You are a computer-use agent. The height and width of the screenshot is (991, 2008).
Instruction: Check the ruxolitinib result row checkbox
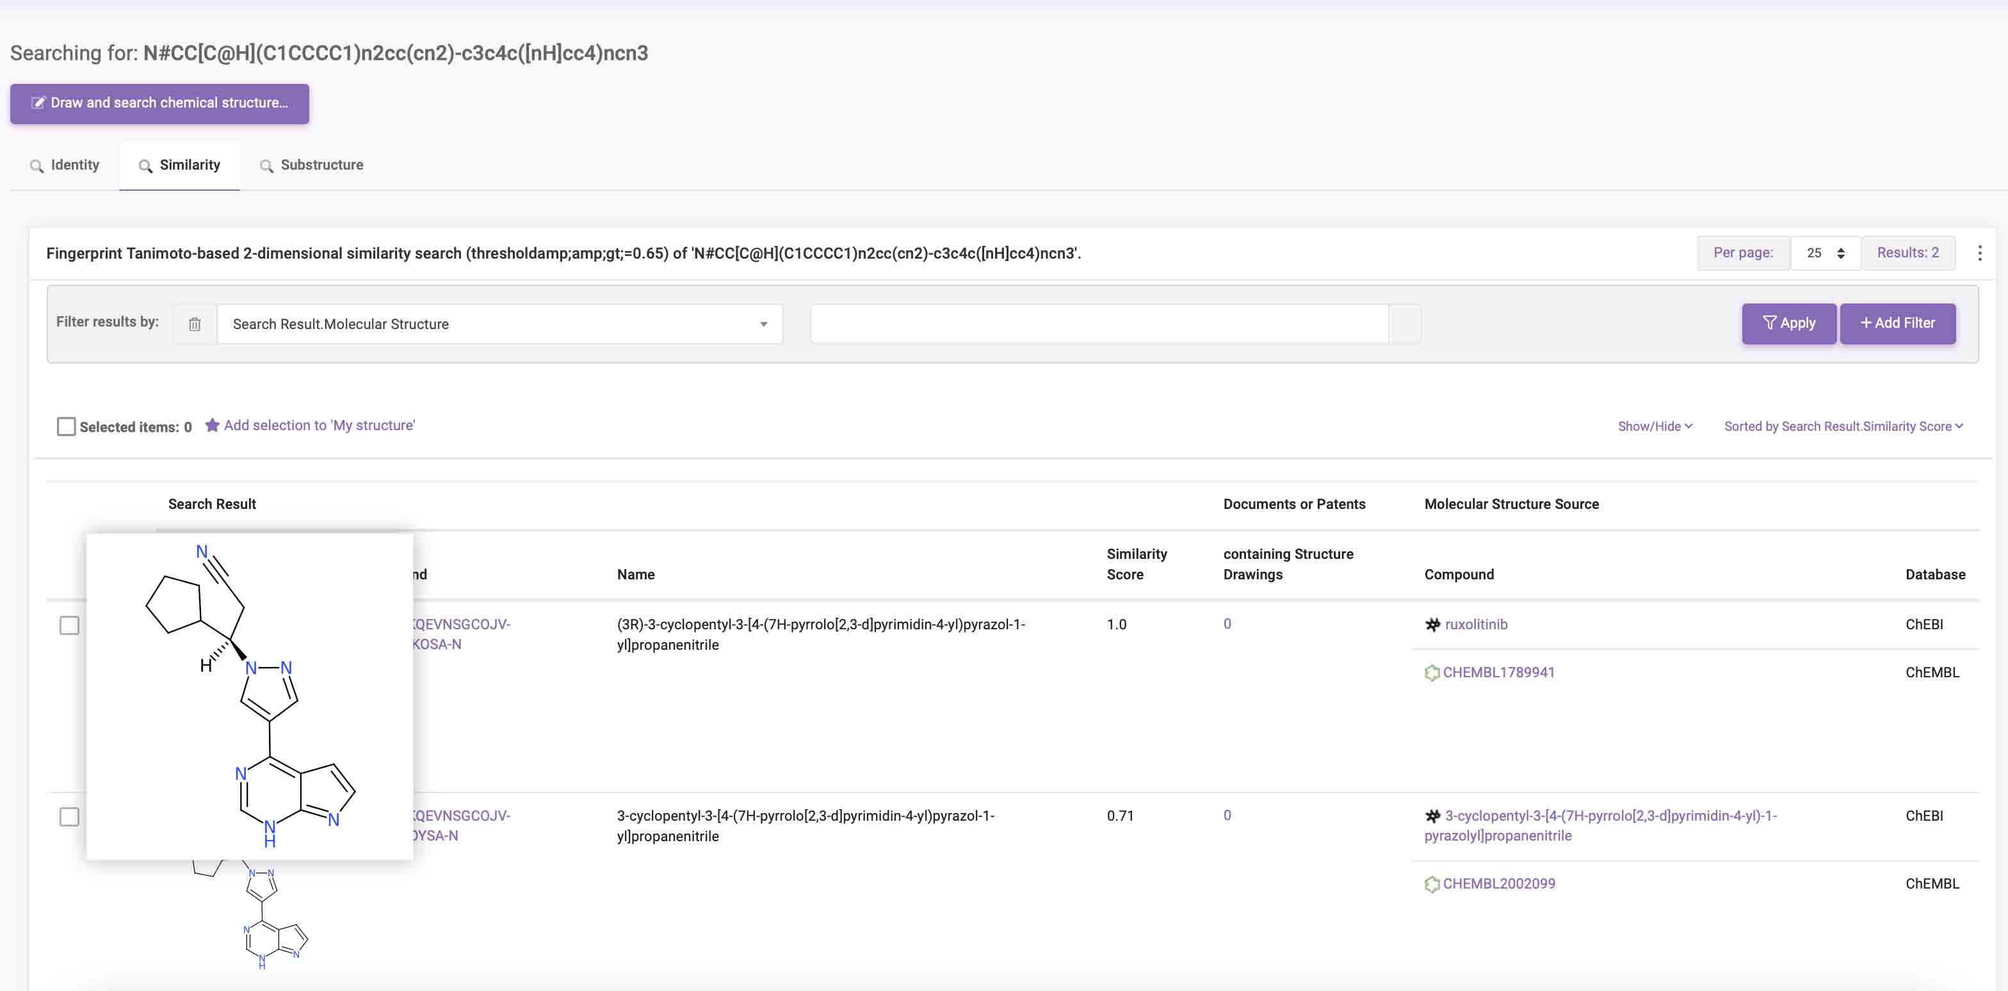[69, 625]
